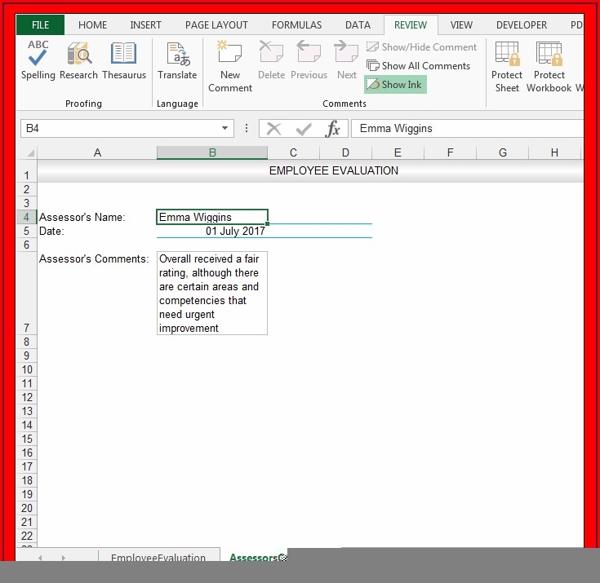Open the Thesaurus tool

pyautogui.click(x=124, y=61)
